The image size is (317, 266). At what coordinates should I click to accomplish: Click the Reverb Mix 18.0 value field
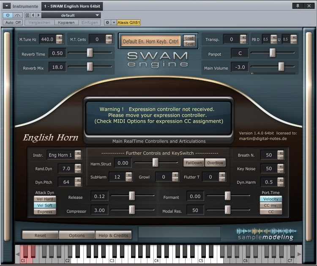57,67
